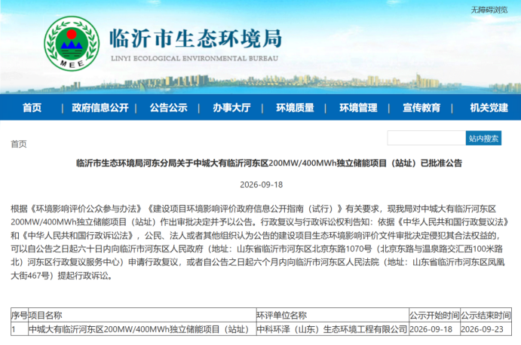This screenshot has width=521, height=345.
Task: Click the site search input field
Action: point(427,138)
